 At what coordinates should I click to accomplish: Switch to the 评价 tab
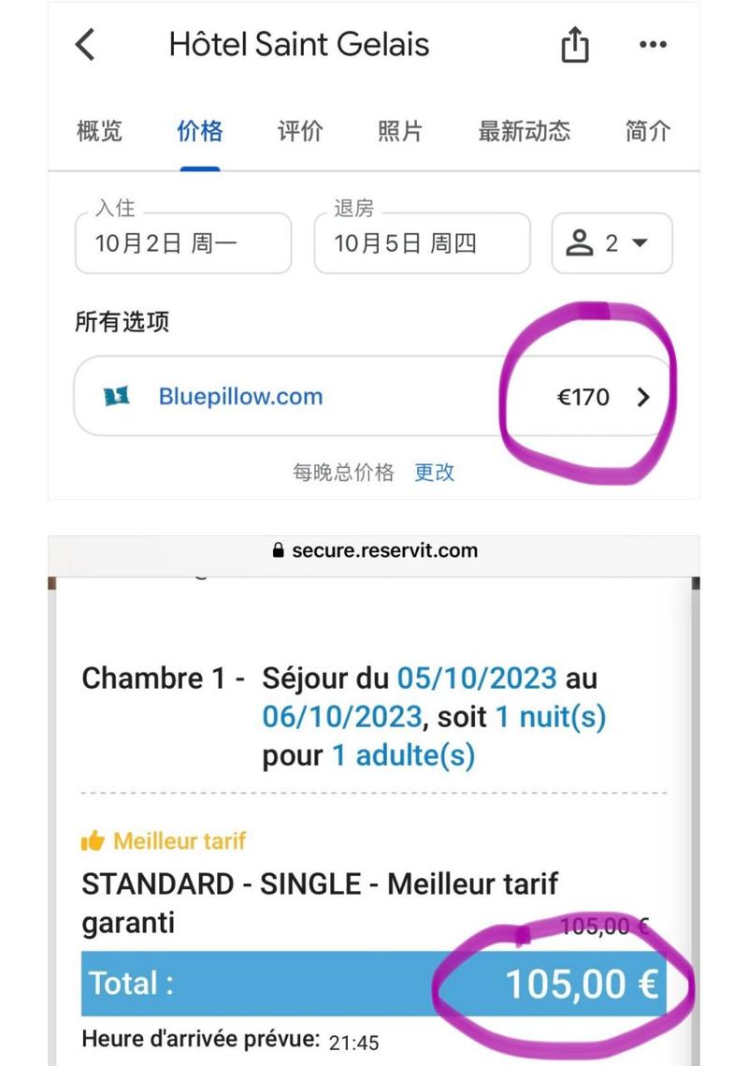point(300,131)
